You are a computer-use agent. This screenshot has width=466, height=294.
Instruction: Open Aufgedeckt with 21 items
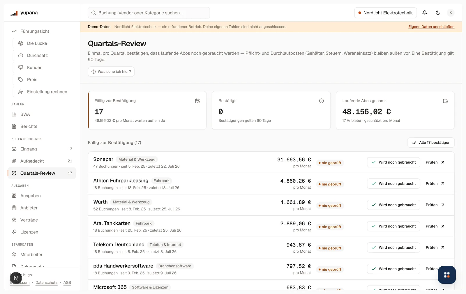(42, 161)
